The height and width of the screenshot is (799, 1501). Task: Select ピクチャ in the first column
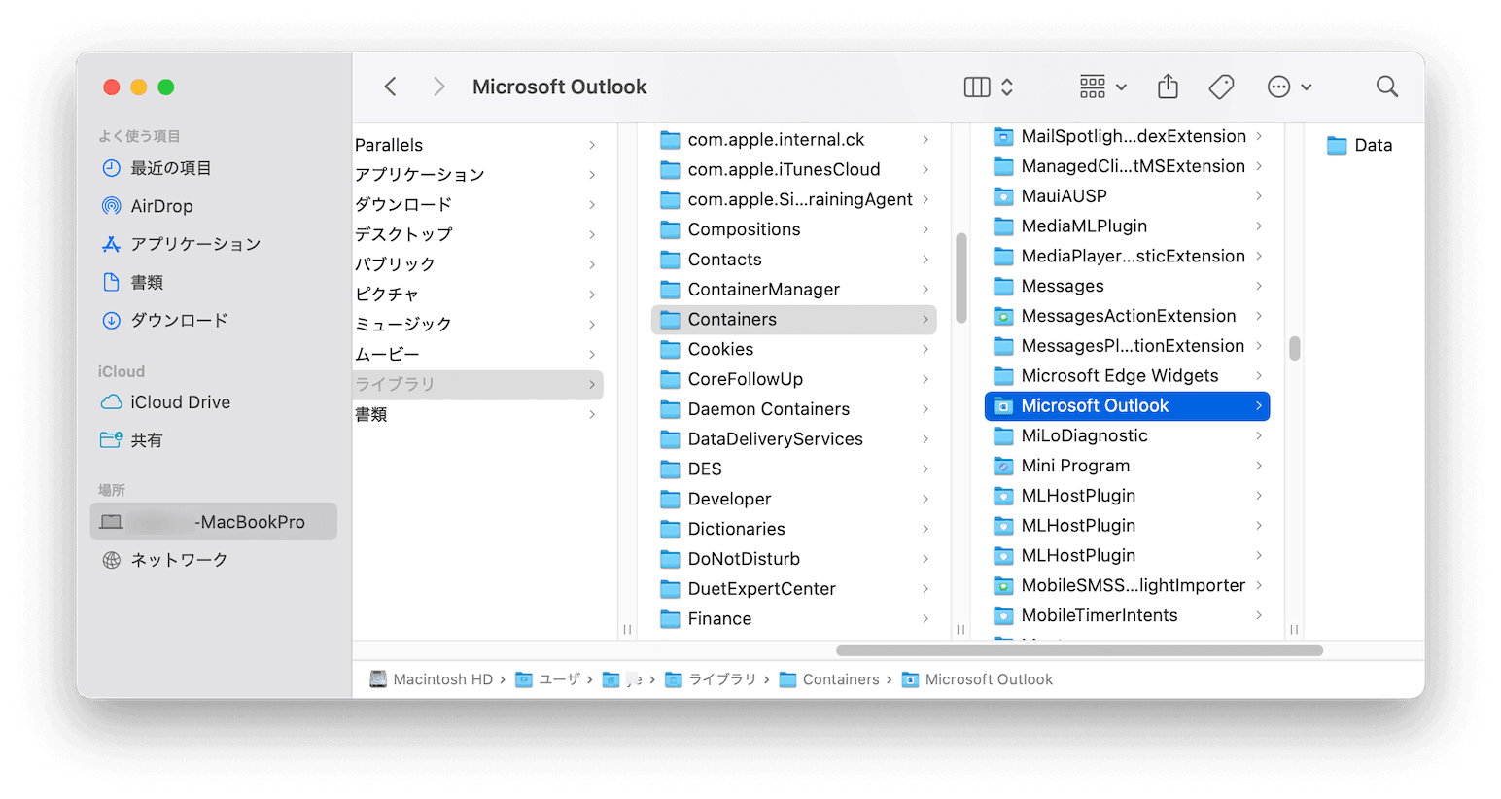tap(477, 295)
